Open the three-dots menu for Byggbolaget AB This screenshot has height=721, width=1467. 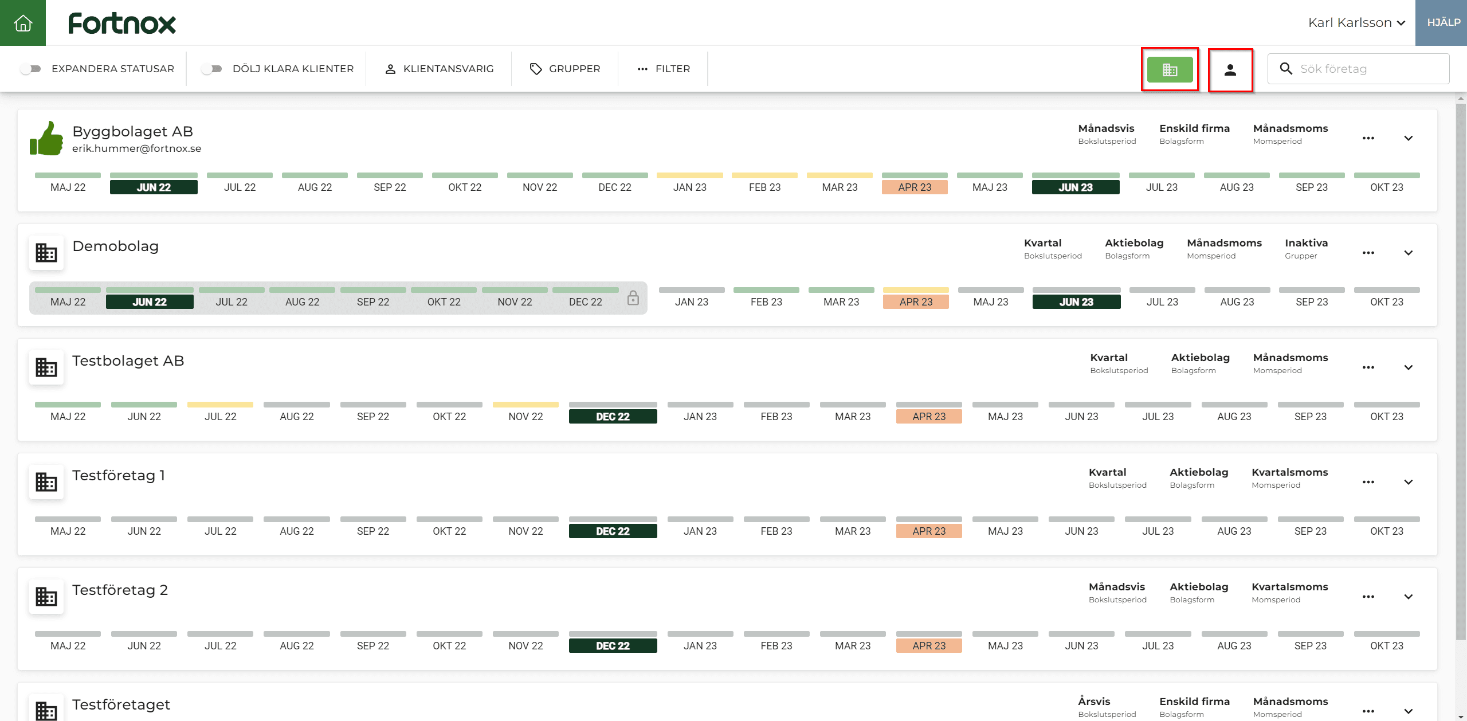click(1368, 138)
